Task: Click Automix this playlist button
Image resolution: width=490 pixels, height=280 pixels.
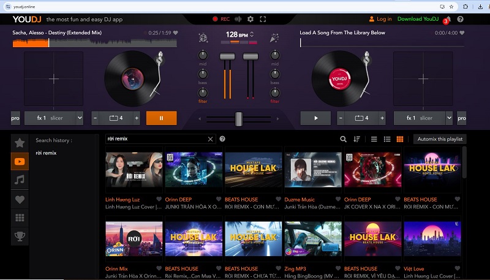Action: (440, 139)
